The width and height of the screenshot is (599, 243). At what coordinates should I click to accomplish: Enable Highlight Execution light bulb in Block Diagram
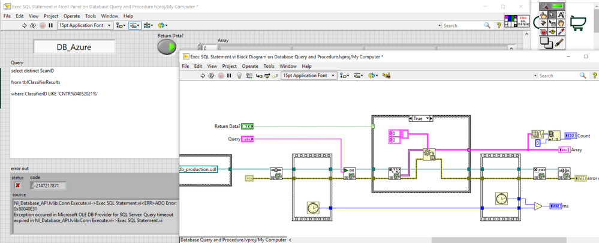[x=239, y=76]
